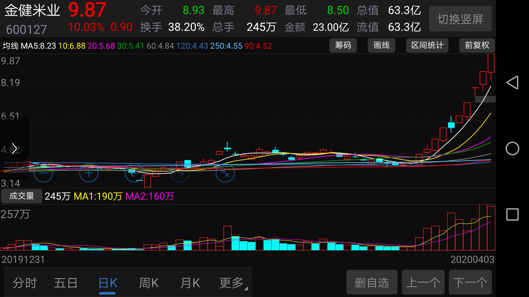Open 区间统计 interval statistics
Screen dimensions: 529x297
coord(427,45)
